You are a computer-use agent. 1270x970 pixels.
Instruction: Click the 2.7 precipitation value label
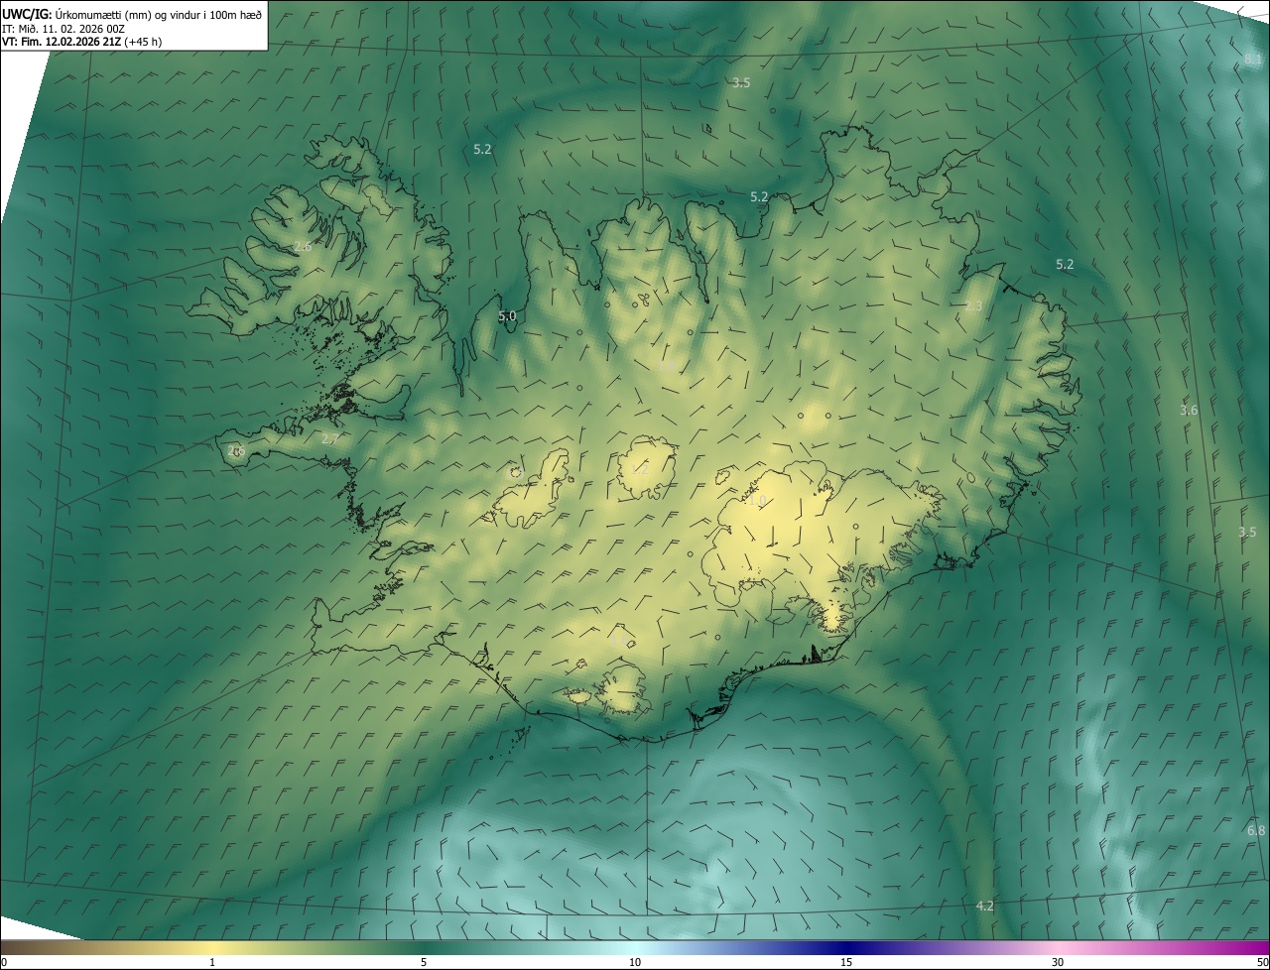click(330, 438)
